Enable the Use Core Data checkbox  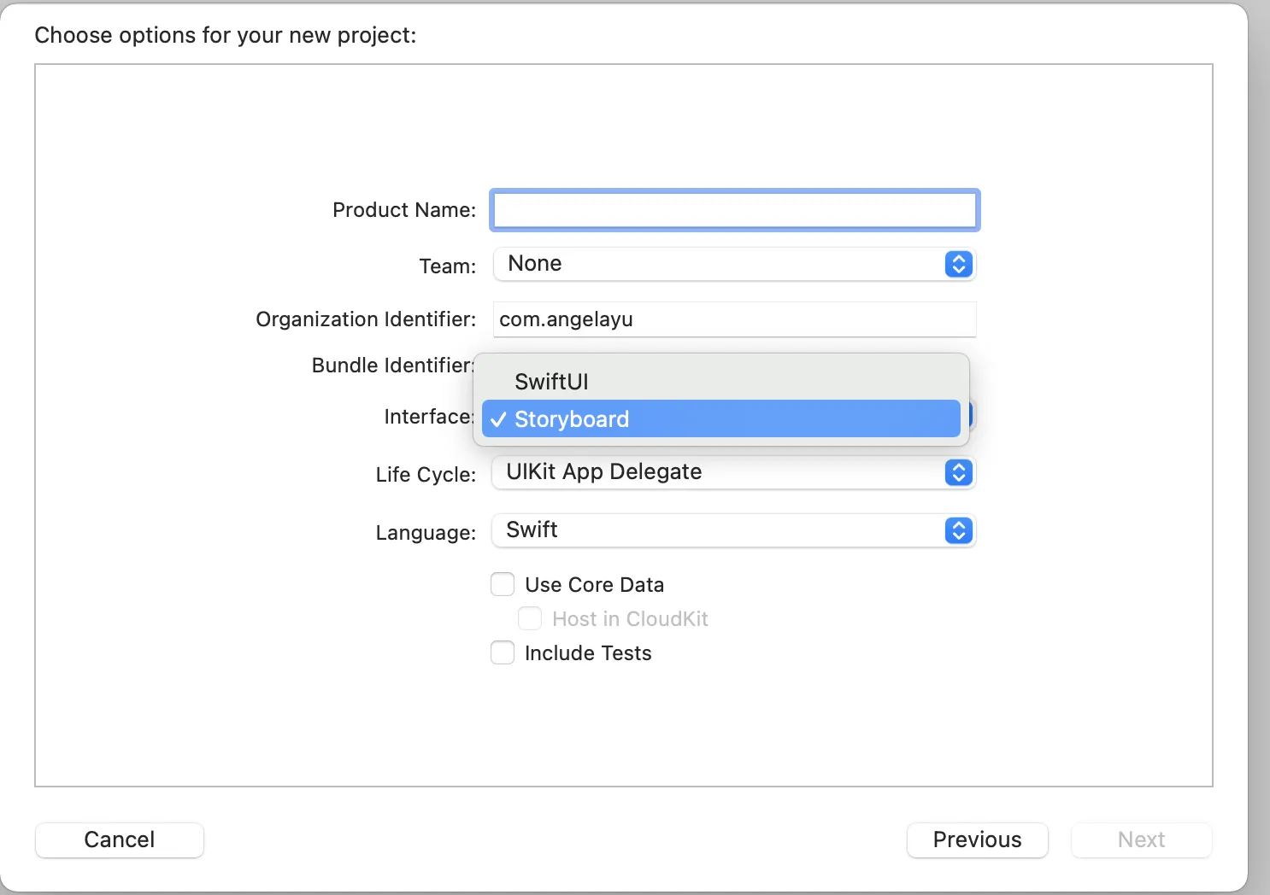tap(503, 584)
